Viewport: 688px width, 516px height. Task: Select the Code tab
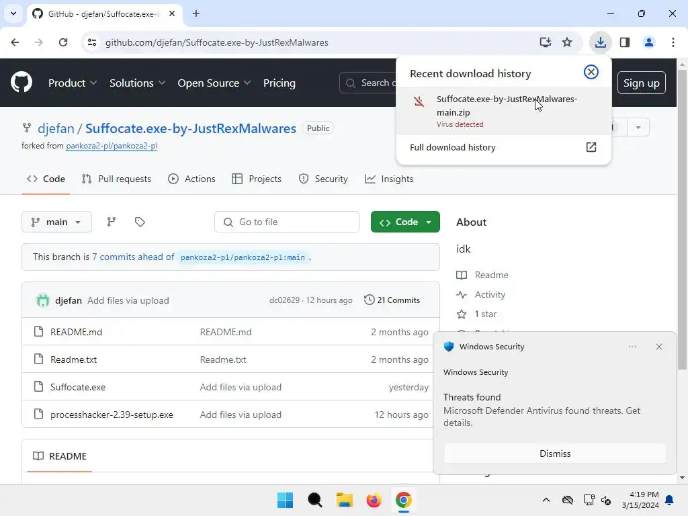(46, 179)
